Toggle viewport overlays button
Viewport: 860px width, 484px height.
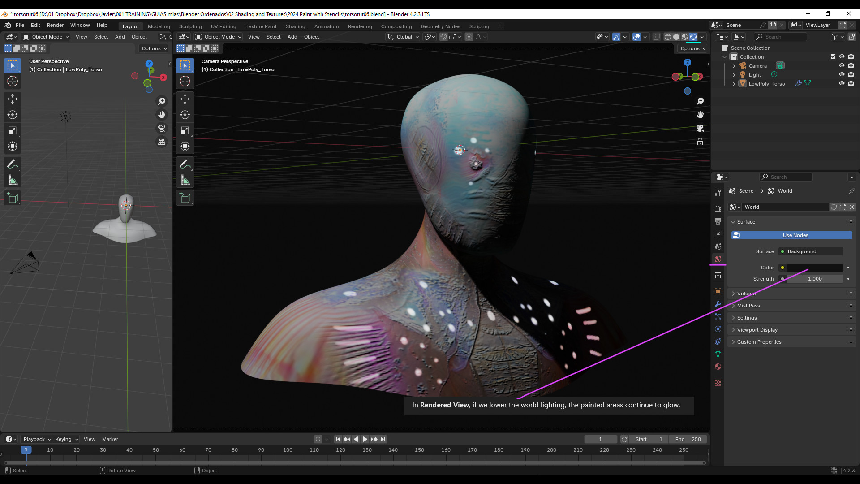(636, 37)
